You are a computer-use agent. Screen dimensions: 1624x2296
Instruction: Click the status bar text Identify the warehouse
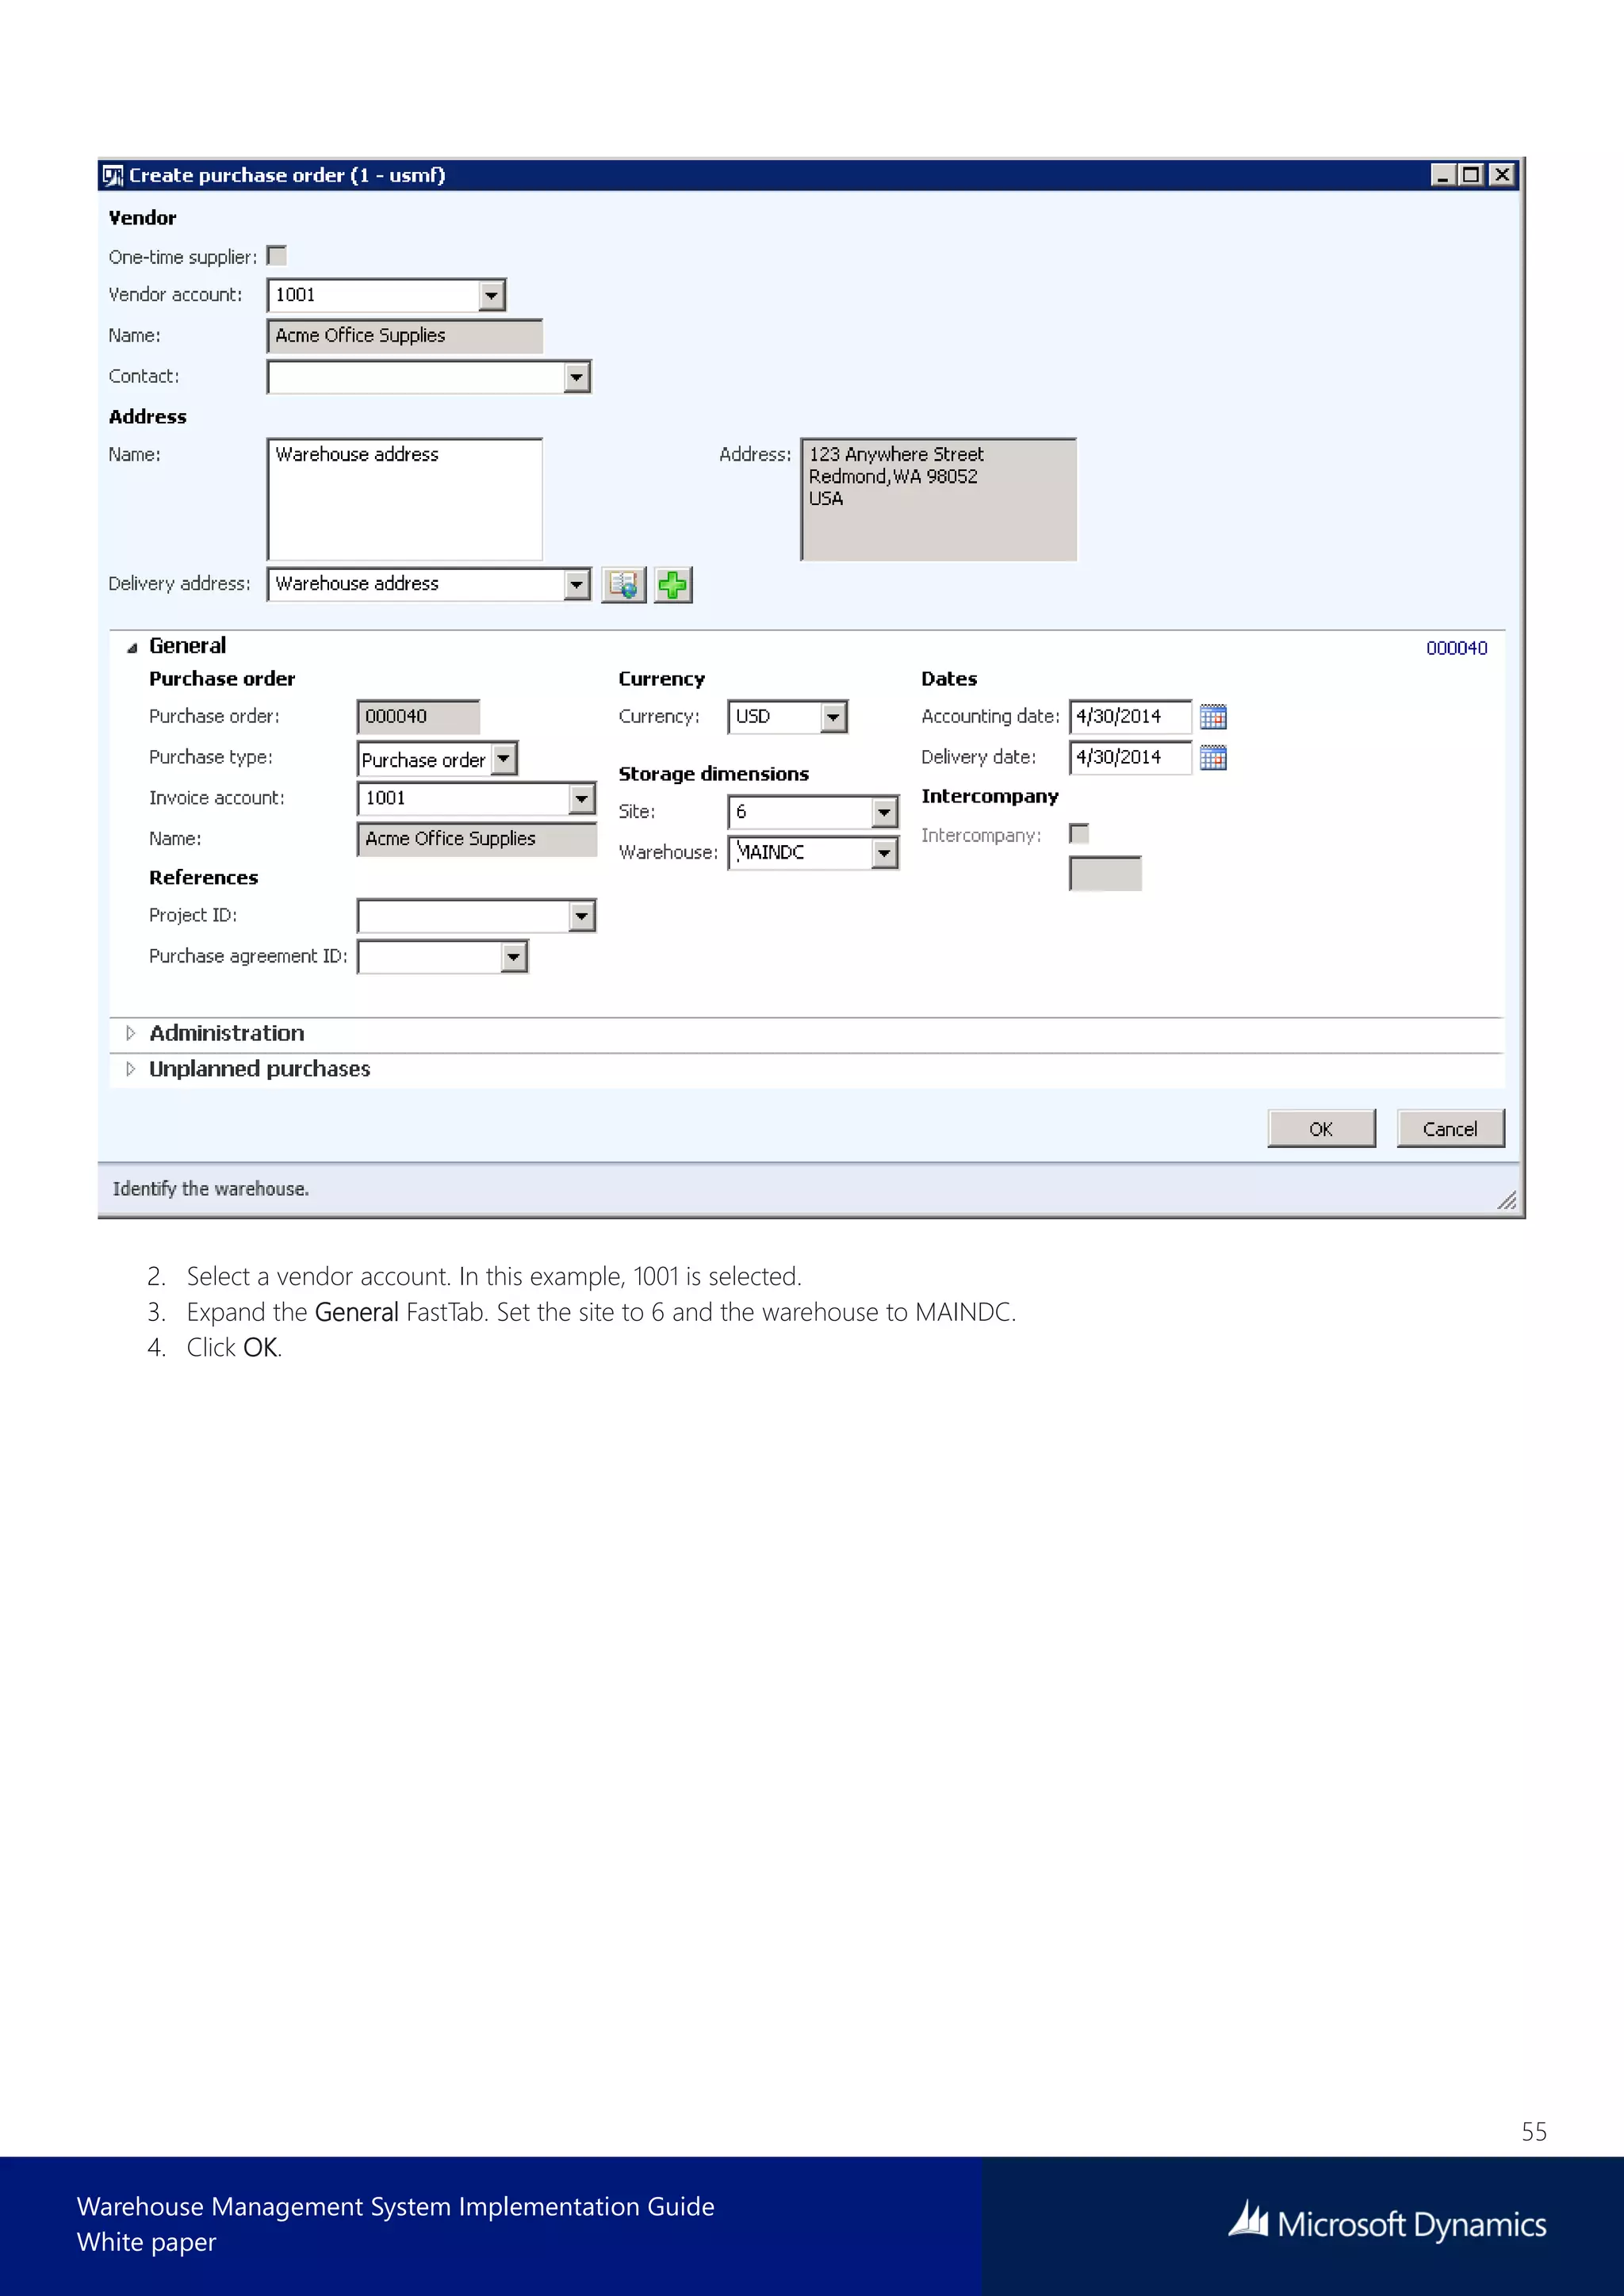pos(211,1189)
